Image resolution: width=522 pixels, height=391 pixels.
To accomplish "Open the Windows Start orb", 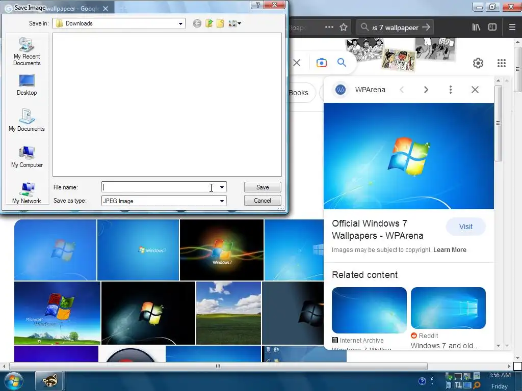I will (x=14, y=381).
